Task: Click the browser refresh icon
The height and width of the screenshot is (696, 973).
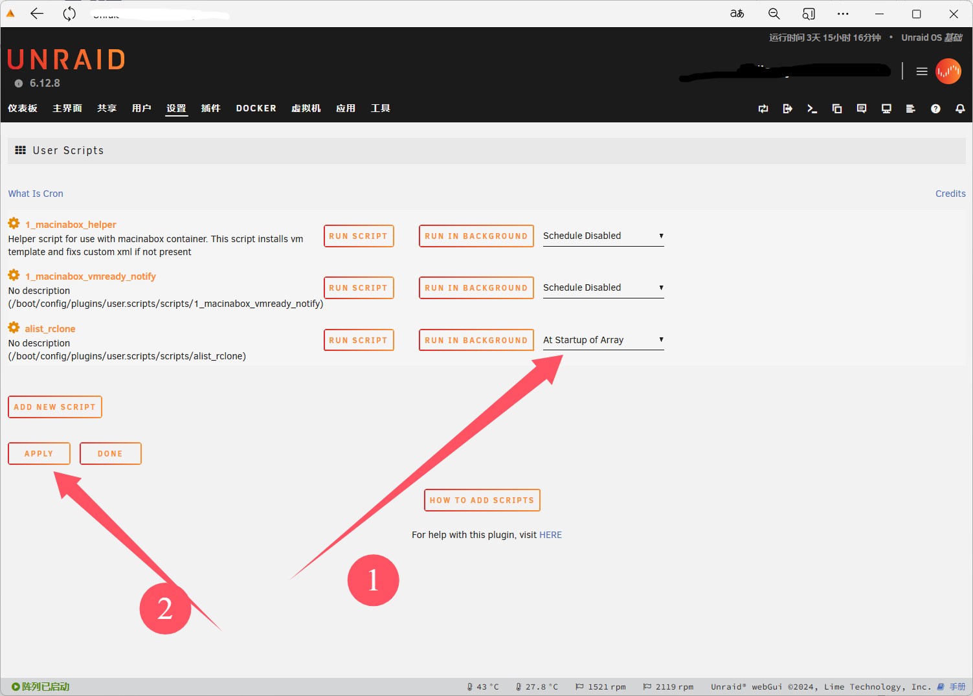Action: (x=69, y=14)
